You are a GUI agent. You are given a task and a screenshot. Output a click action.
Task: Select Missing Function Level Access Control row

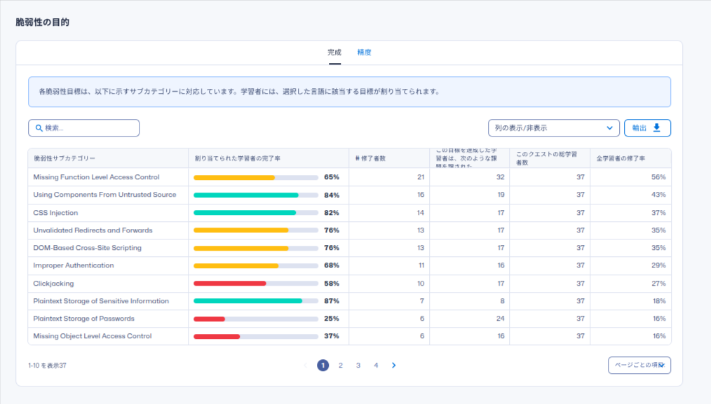[96, 177]
